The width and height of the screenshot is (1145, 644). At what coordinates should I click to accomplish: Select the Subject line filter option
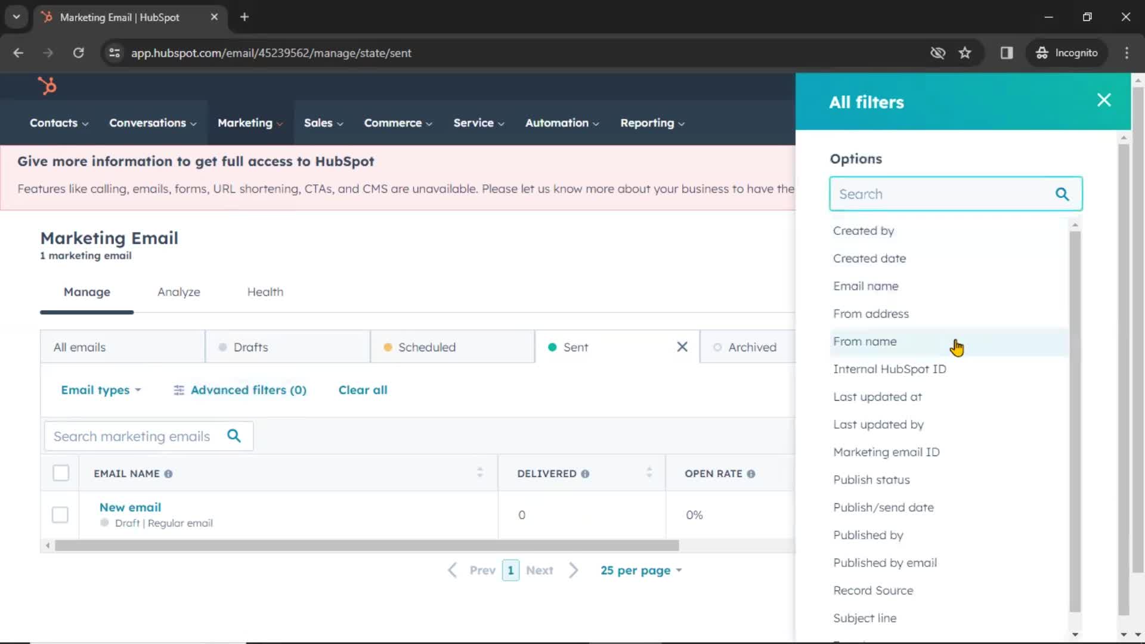(865, 618)
